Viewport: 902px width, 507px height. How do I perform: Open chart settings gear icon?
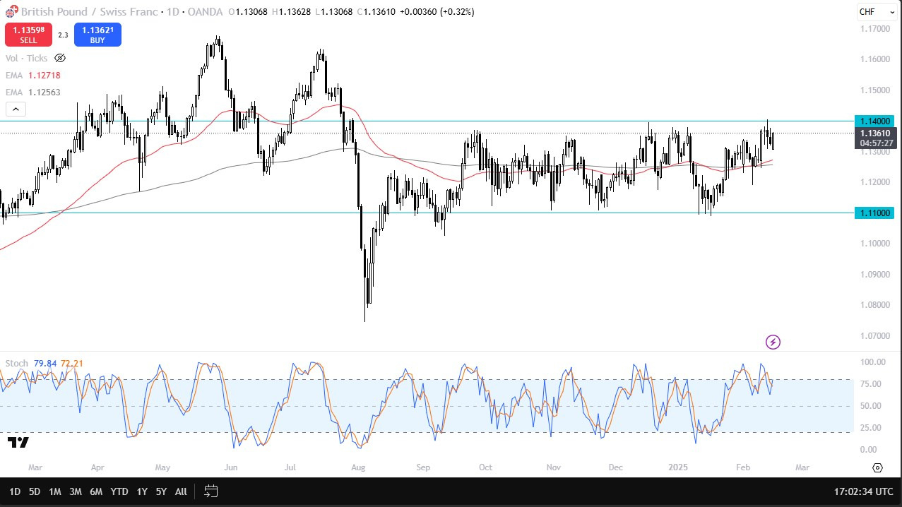click(x=877, y=467)
